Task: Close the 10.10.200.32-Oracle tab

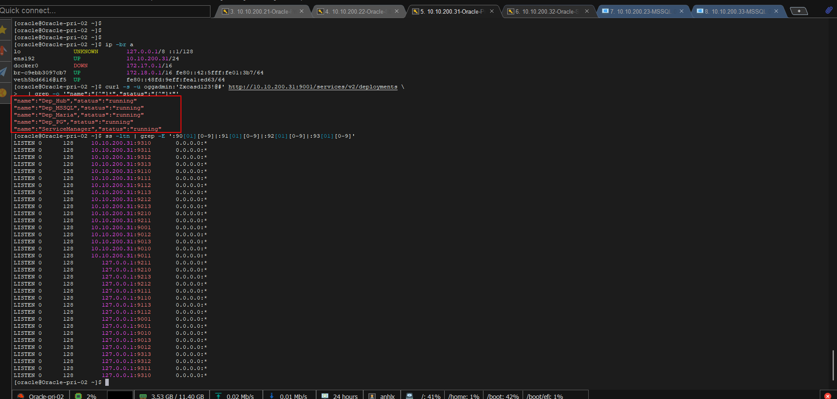Action: (587, 11)
